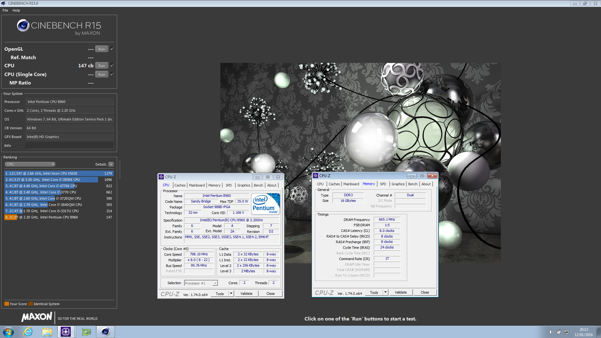Switch to Cinebench taskbar icon

105,332
